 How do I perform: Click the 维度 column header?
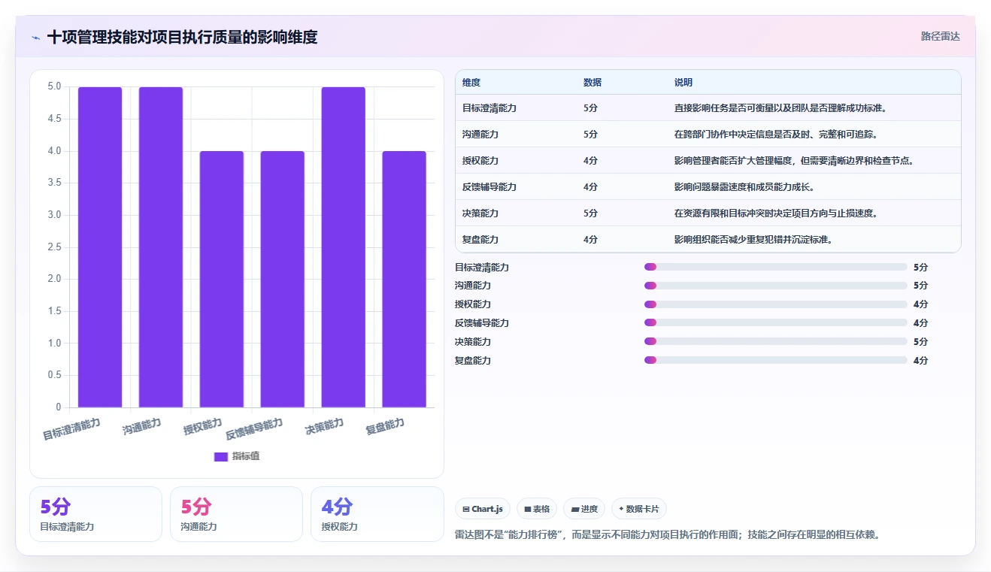(471, 82)
